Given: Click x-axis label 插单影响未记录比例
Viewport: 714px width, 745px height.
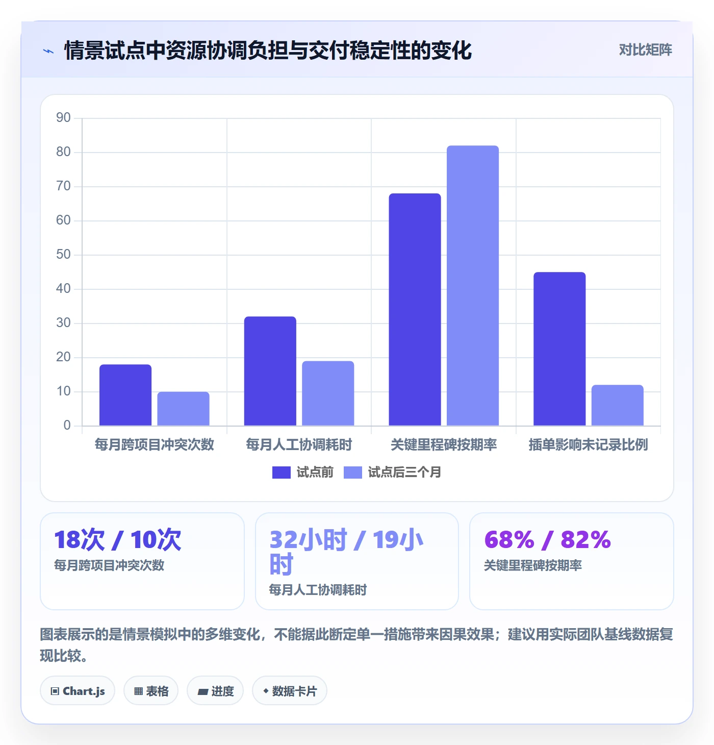Looking at the screenshot, I should 588,444.
